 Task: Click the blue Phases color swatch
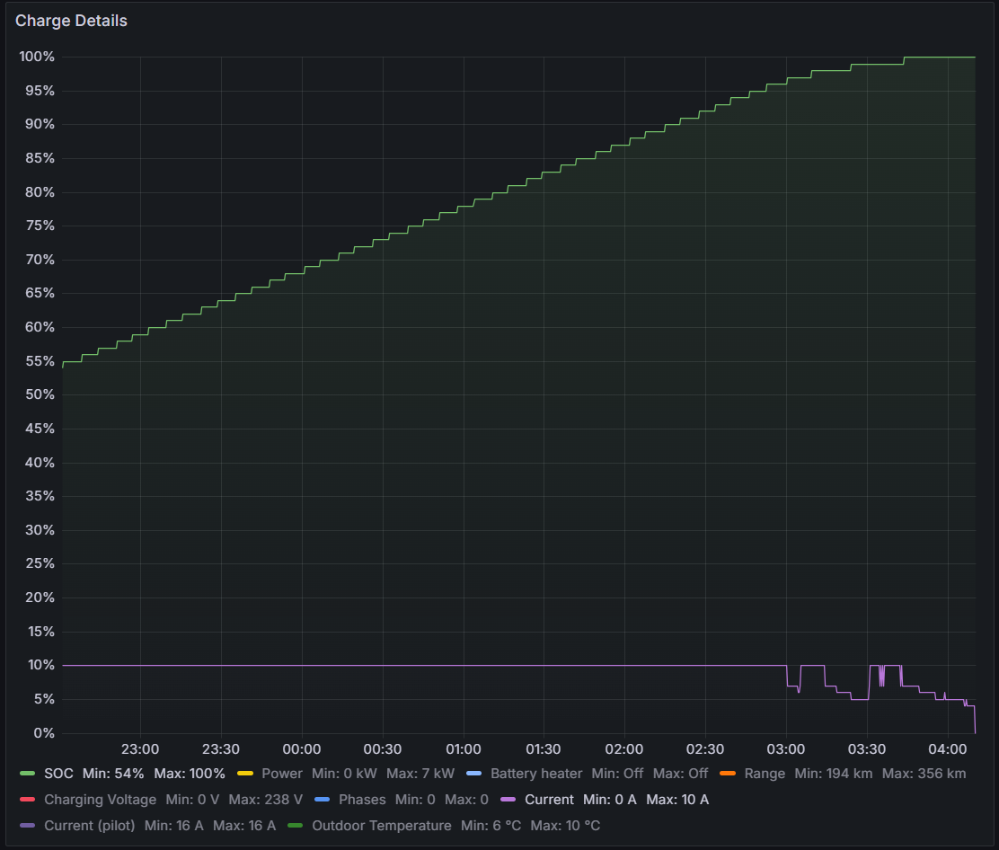point(322,800)
